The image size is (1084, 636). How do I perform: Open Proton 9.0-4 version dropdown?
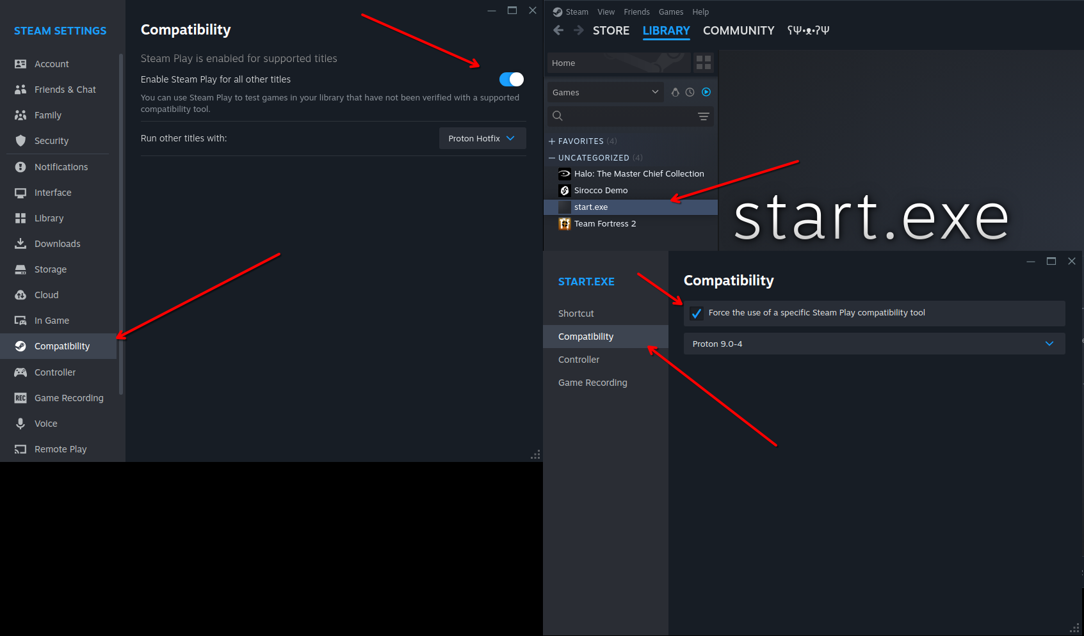click(875, 344)
